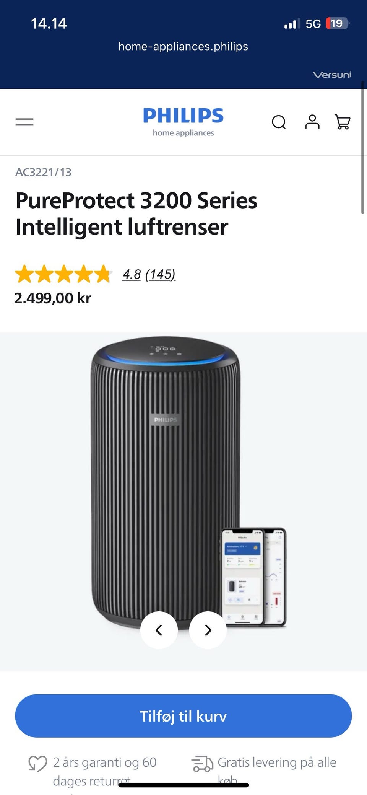Tap the Versuni logo

click(332, 75)
